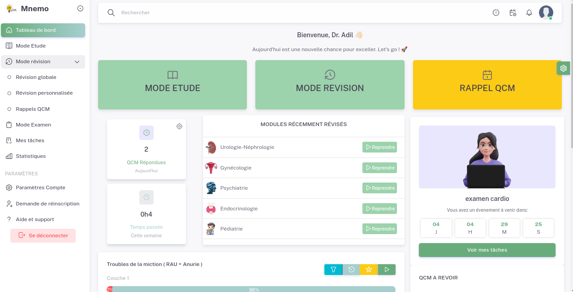
Task: Click the green play icon for Troubles de la miction
Action: 387,270
